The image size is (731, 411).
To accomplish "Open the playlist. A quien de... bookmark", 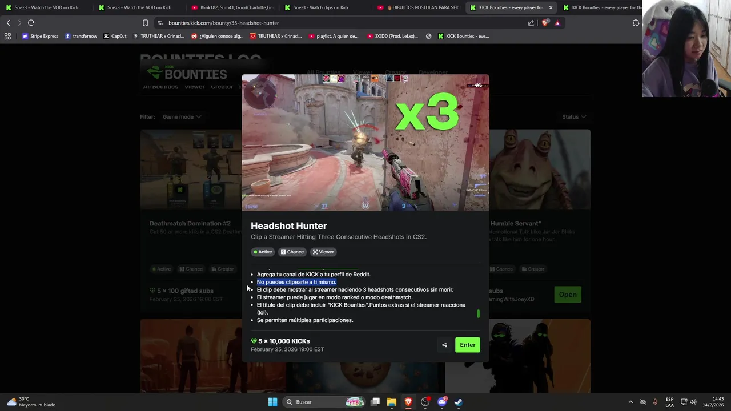I will [x=333, y=36].
